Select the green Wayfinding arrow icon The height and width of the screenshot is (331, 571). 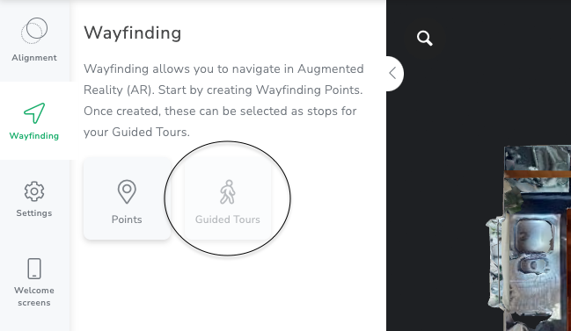click(x=34, y=113)
